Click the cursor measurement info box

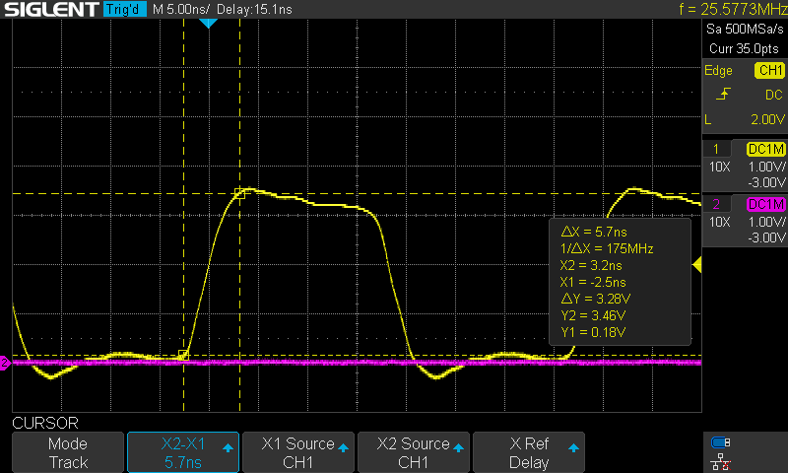click(620, 280)
